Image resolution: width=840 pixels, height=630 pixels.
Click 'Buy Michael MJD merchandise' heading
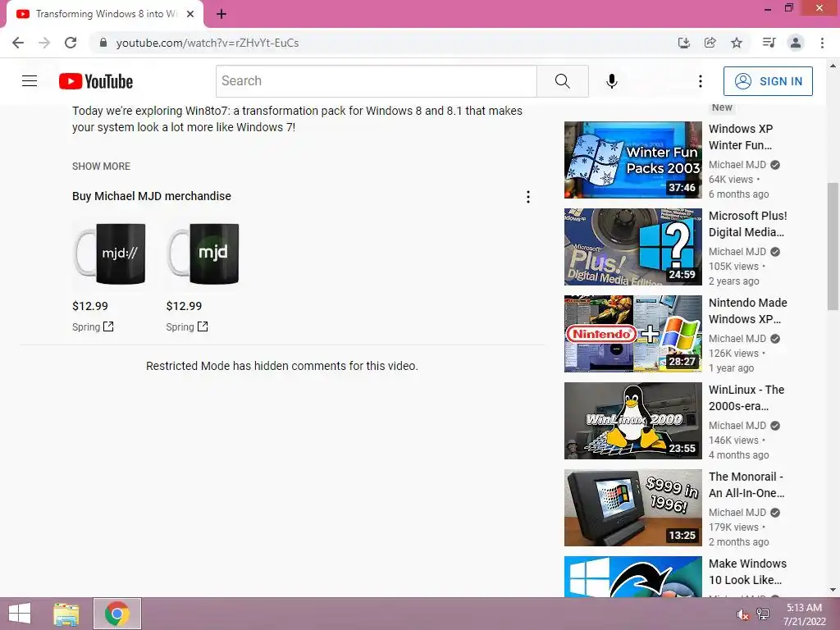click(x=152, y=196)
